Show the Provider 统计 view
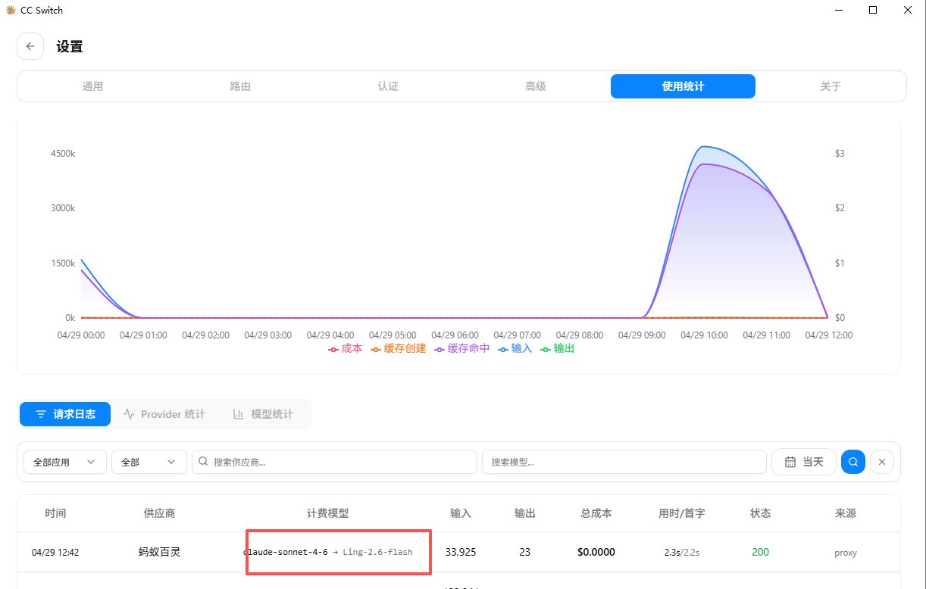The height and width of the screenshot is (589, 926). tap(164, 414)
